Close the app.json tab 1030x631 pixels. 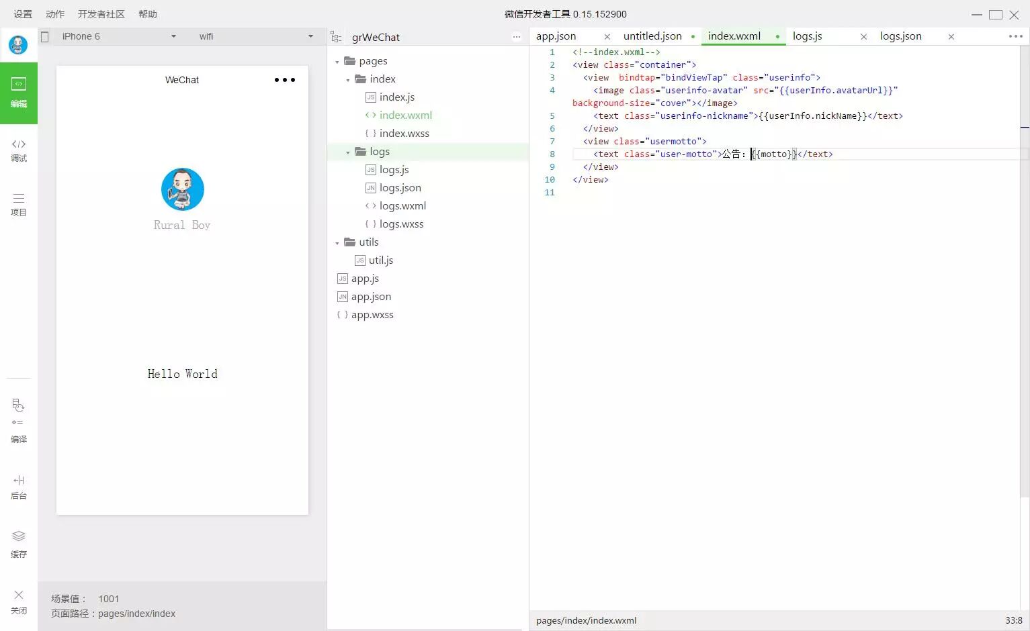[x=607, y=37]
